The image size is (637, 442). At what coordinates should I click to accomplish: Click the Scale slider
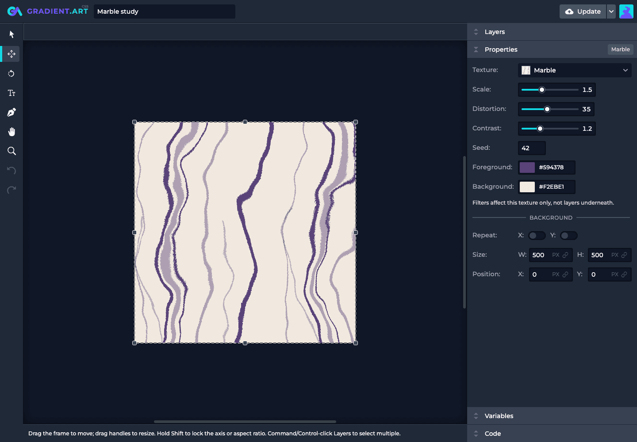pos(550,90)
